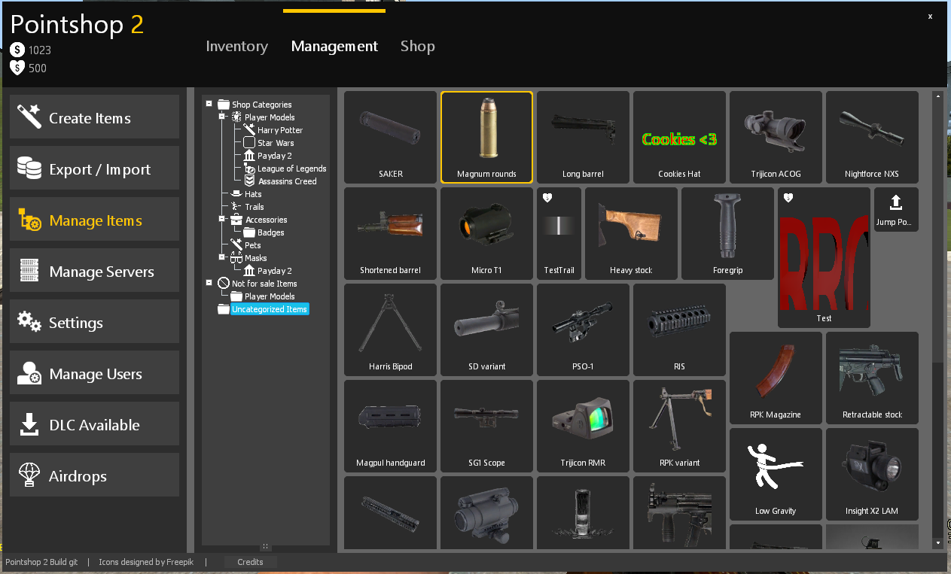Open Manage Servers in the sidebar
The image size is (951, 574).
coord(95,270)
